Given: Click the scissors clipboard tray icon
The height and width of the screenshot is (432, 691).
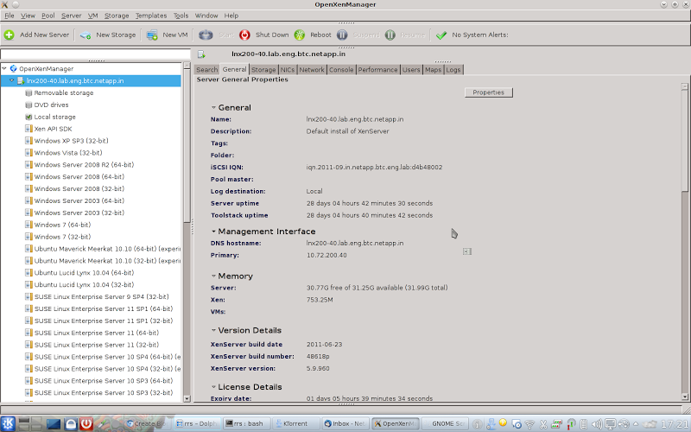Looking at the screenshot, I should (543, 424).
